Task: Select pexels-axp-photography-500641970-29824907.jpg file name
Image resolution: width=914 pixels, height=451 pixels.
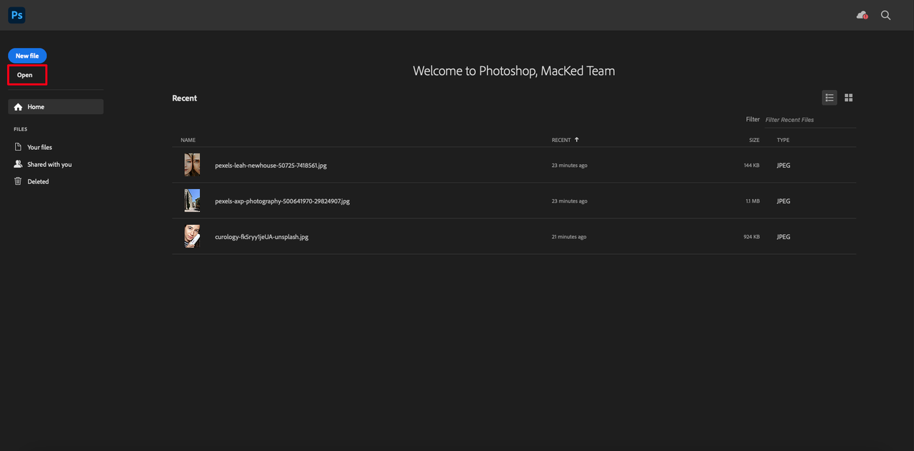Action: click(282, 201)
